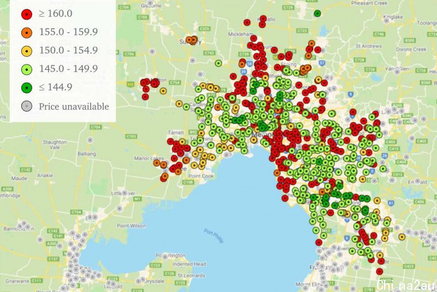Select the gray marker beside the Gisborne label
Screen dimensions: 437x292
pos(151,3)
